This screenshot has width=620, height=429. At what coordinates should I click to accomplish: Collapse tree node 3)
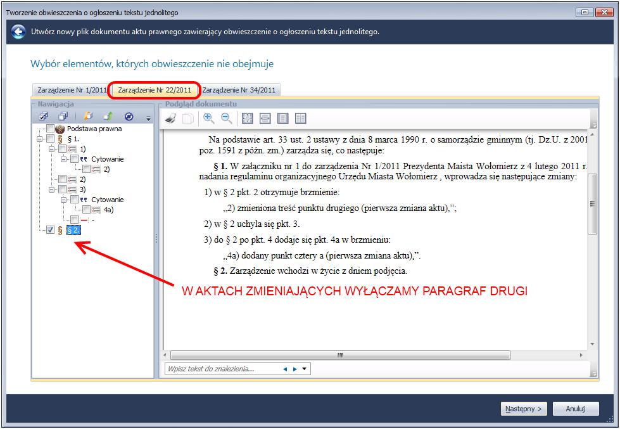(x=51, y=189)
